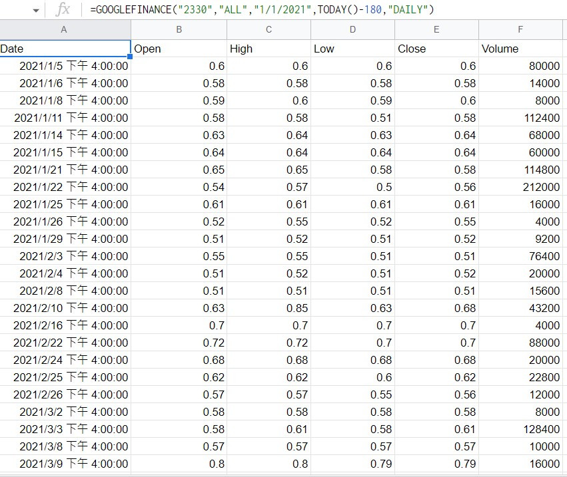Click the High header cell
This screenshot has width=567, height=477.
pos(269,49)
